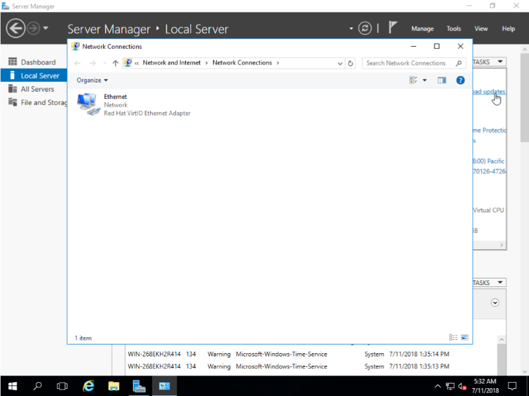Viewport: 529px width, 396px height.
Task: Open the Action Center notification icon
Action: (512, 386)
